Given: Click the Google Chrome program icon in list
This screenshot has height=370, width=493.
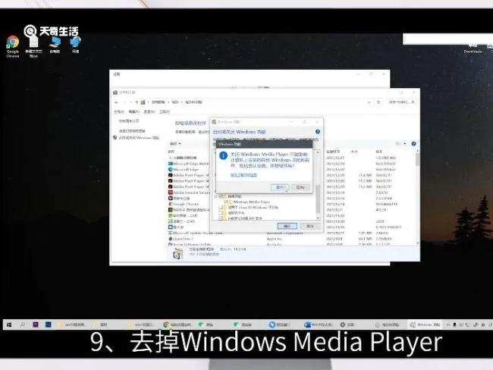Looking at the screenshot, I should coord(170,204).
